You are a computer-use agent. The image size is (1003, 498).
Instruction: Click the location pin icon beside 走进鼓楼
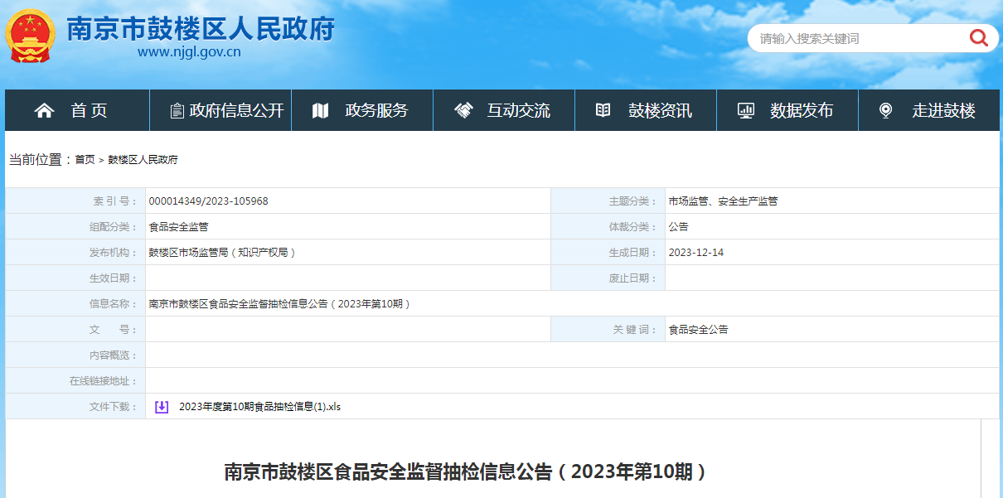[885, 110]
